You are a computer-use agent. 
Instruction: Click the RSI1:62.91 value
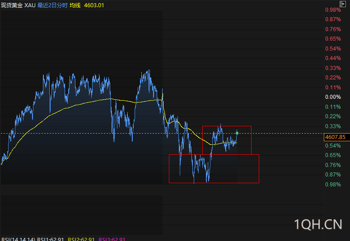click(x=51, y=239)
